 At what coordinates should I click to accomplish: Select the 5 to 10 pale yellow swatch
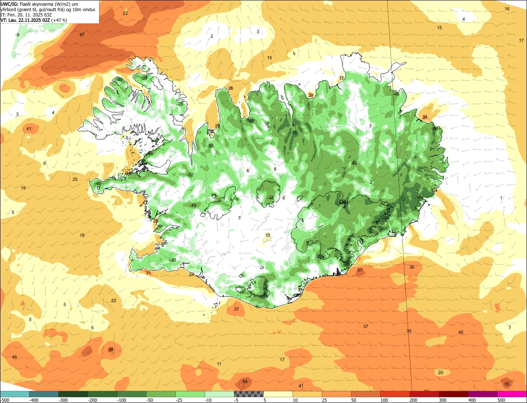(277, 394)
